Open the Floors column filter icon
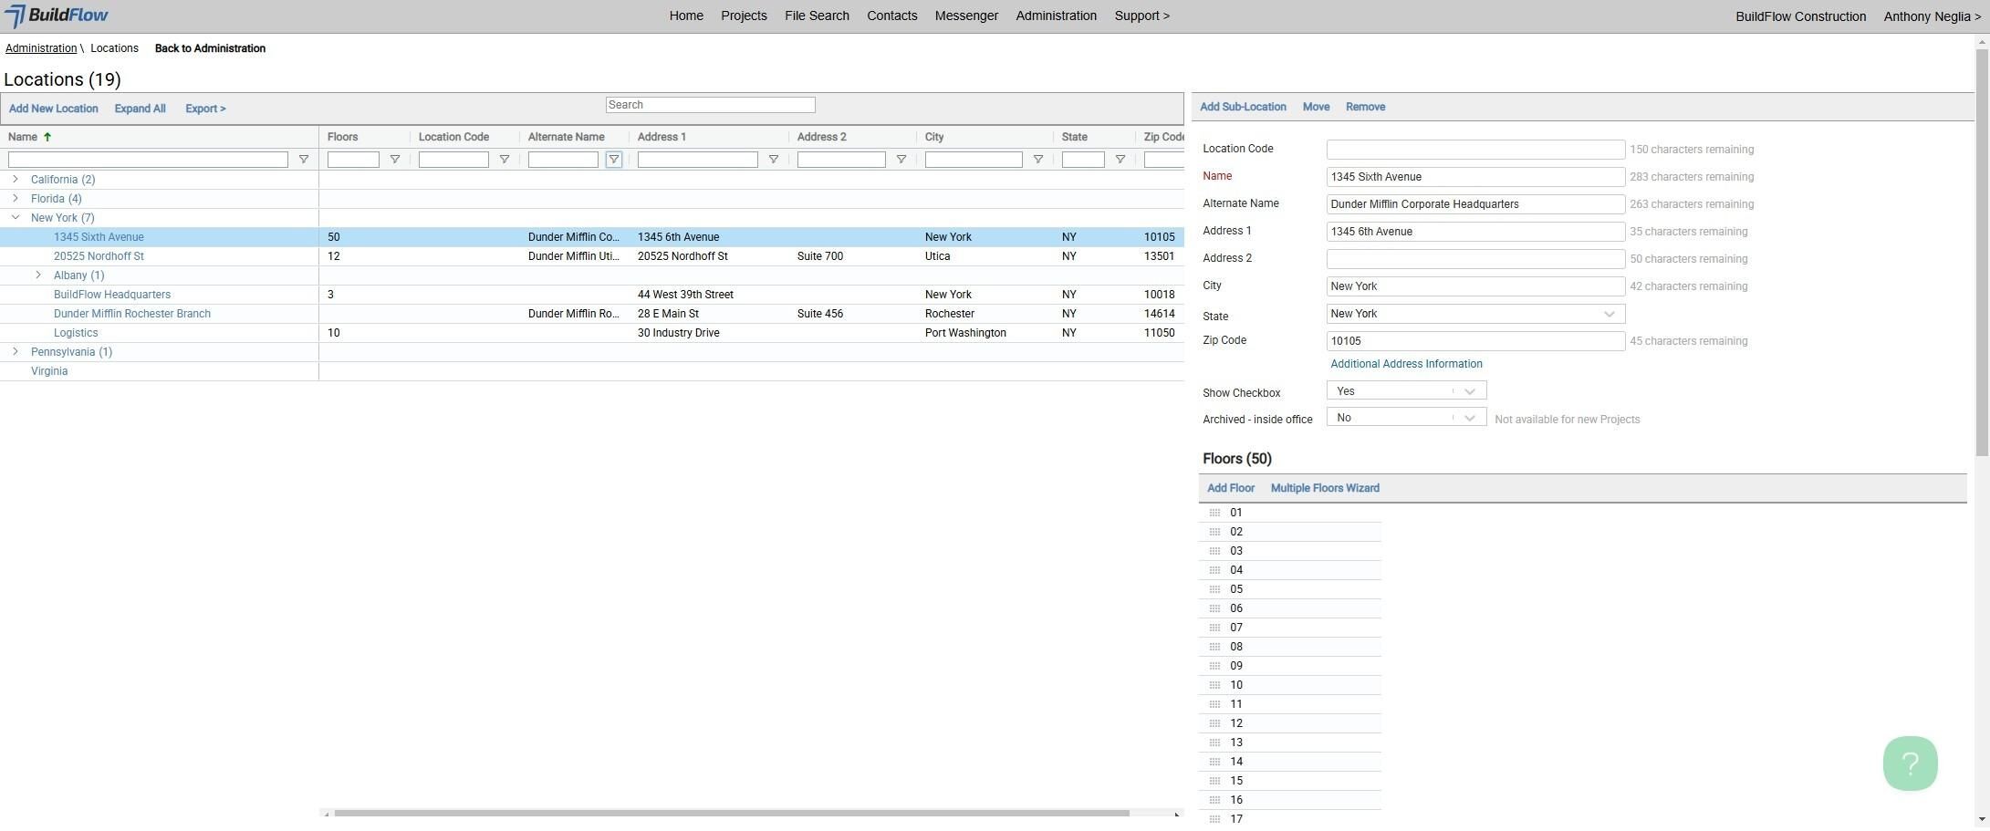This screenshot has width=1990, height=831. tap(395, 160)
